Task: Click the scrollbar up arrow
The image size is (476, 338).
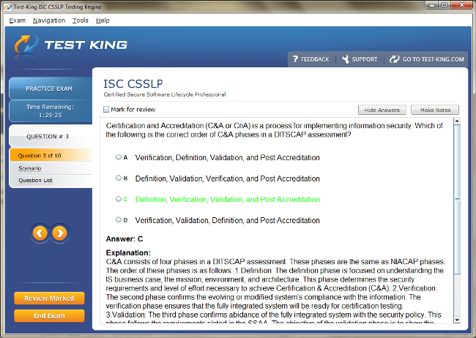Action: pyautogui.click(x=457, y=121)
